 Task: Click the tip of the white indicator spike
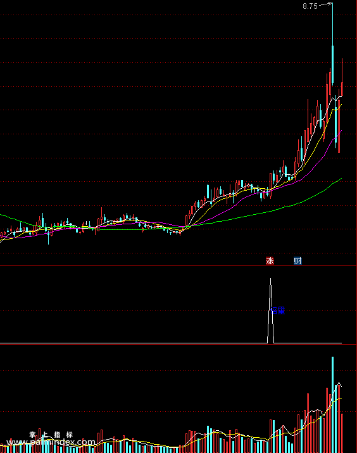(270, 279)
